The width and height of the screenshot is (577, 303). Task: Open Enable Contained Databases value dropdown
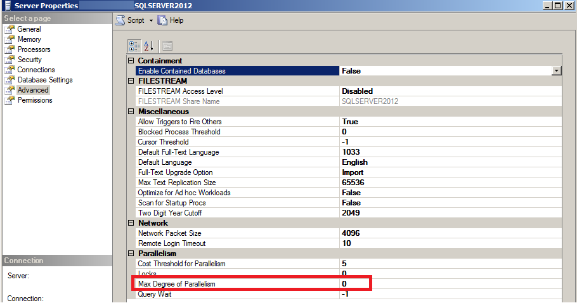pyautogui.click(x=557, y=71)
